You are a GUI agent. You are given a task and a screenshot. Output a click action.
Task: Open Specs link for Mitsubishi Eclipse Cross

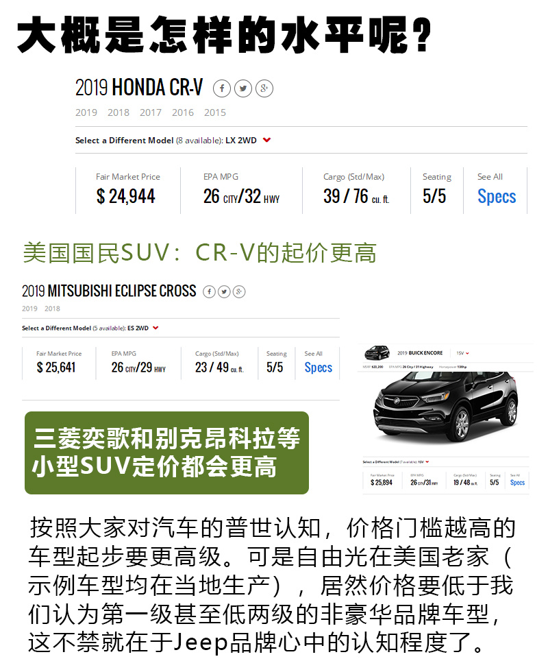click(x=318, y=368)
